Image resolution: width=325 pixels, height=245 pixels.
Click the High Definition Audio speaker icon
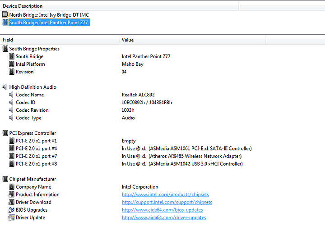pyautogui.click(x=5, y=87)
